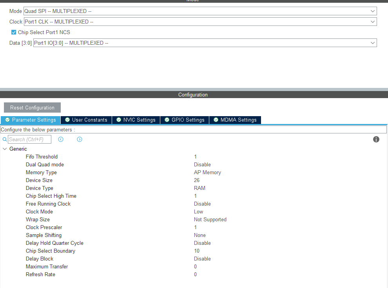Click the magnifier search icon
Screen dimensions: 388x288
(4, 139)
